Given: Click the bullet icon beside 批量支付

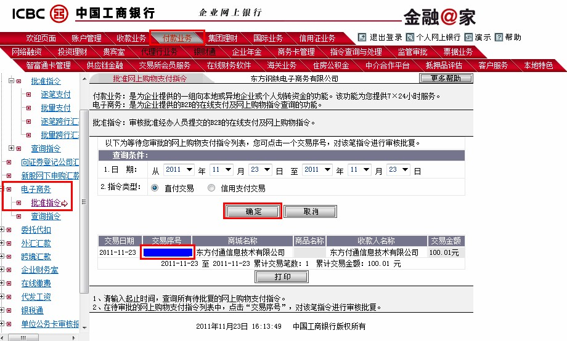Looking at the screenshot, I should click(28, 108).
